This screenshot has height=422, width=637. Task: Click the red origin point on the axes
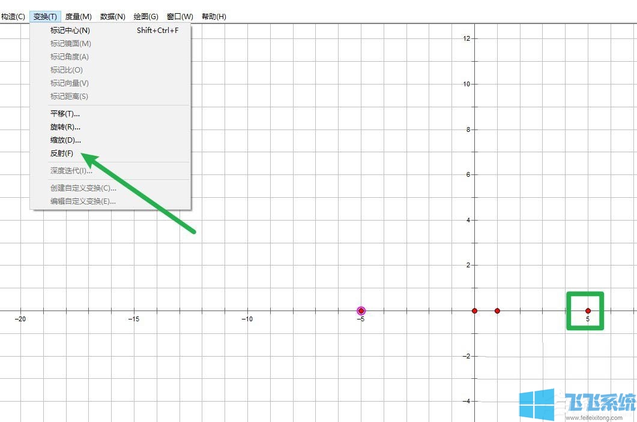click(474, 311)
